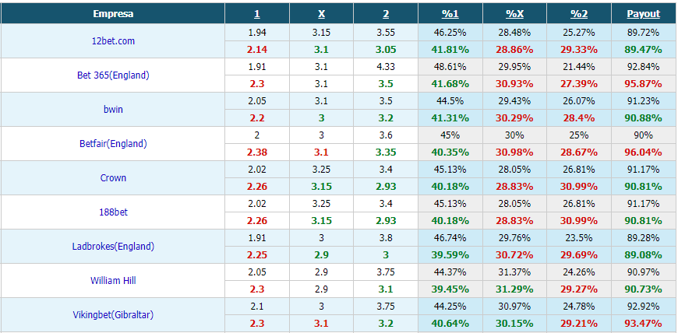
Task: Sort by the %2 column header
Action: pos(579,14)
